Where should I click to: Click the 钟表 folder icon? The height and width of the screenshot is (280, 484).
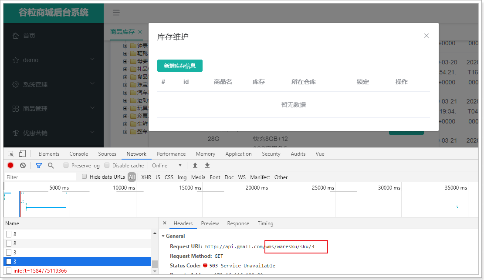[133, 46]
